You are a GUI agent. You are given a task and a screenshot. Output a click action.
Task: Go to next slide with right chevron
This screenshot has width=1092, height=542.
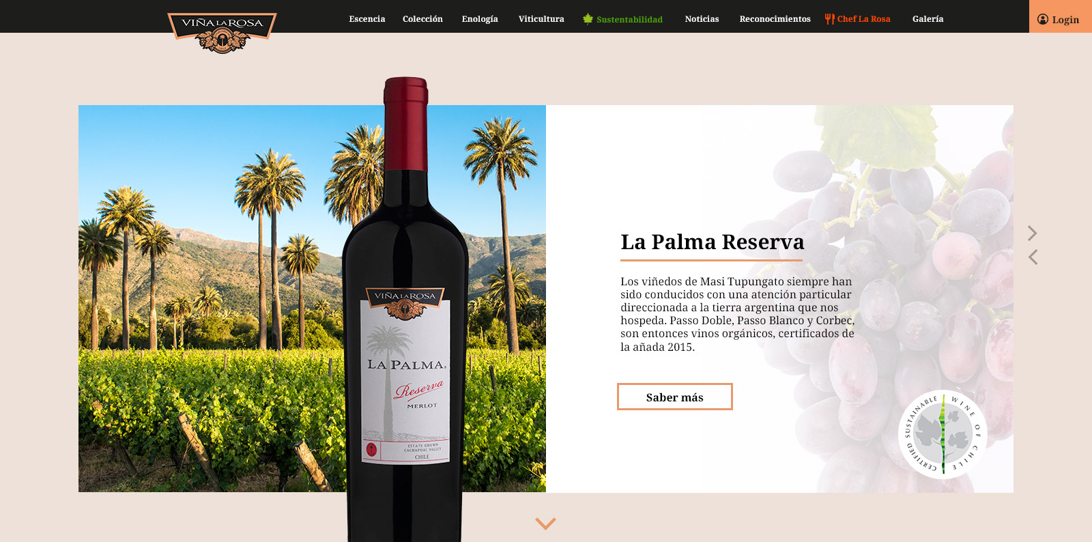click(x=1033, y=233)
